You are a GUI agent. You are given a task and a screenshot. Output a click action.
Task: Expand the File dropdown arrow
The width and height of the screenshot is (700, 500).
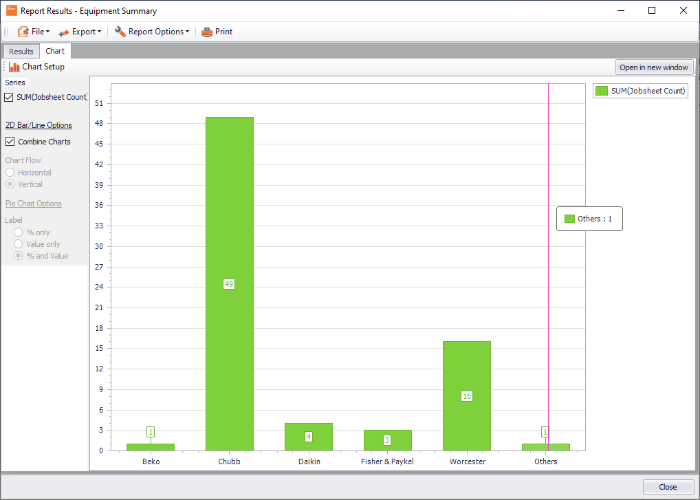coord(47,32)
